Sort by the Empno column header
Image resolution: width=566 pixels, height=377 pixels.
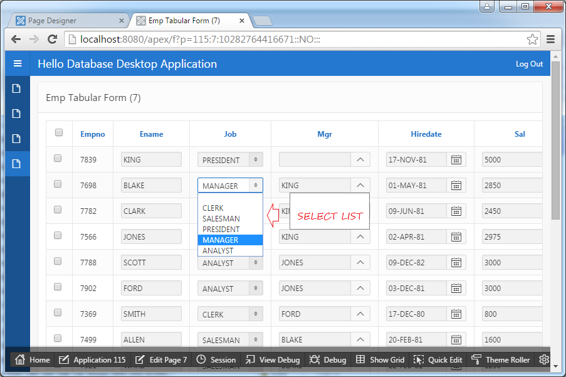(x=93, y=134)
